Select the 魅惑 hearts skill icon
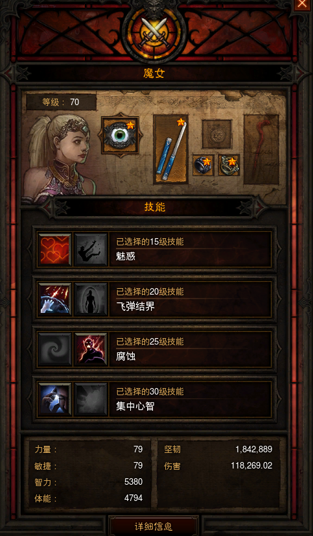The height and width of the screenshot is (536, 313). (x=54, y=250)
